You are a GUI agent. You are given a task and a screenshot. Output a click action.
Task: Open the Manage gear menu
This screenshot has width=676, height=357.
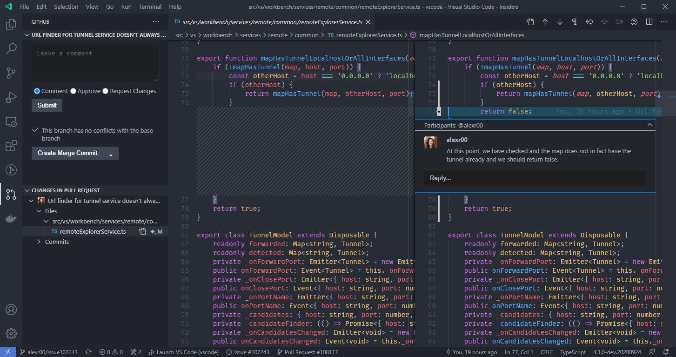pos(11,334)
